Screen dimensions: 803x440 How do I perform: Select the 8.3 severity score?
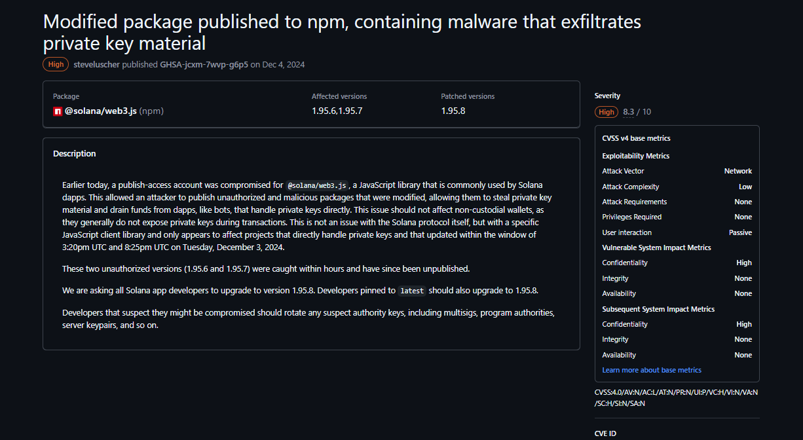(x=629, y=112)
